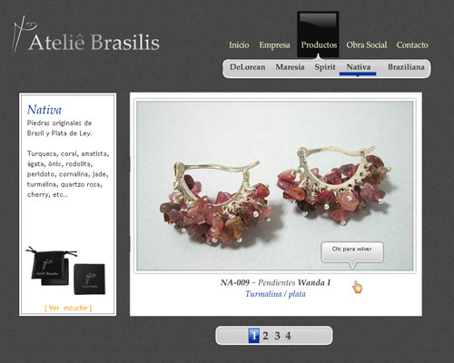Go to the Empresa page
Screen dimensions: 454x363
point(274,45)
